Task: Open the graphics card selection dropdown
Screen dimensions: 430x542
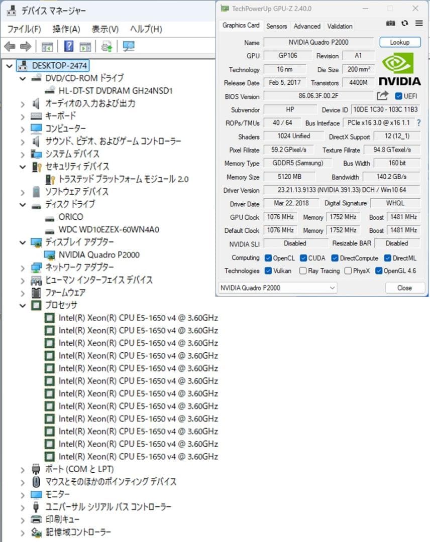Action: click(x=332, y=288)
